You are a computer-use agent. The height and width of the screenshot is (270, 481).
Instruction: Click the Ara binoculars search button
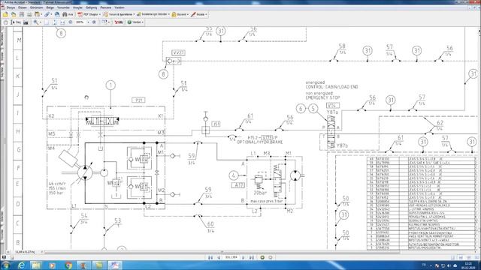pyautogui.click(x=68, y=14)
